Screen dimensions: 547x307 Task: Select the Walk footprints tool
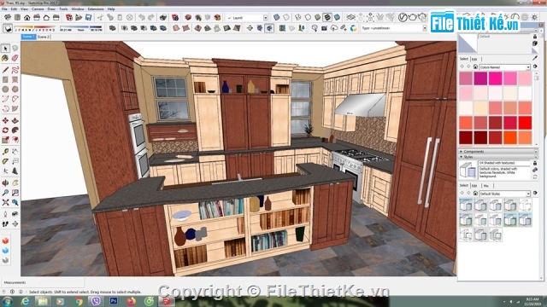pos(5,223)
